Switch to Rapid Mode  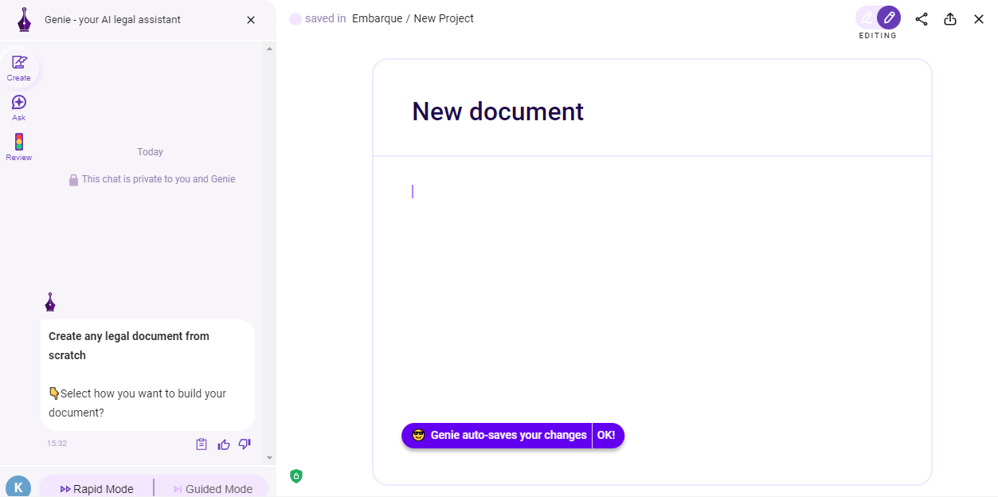97,488
